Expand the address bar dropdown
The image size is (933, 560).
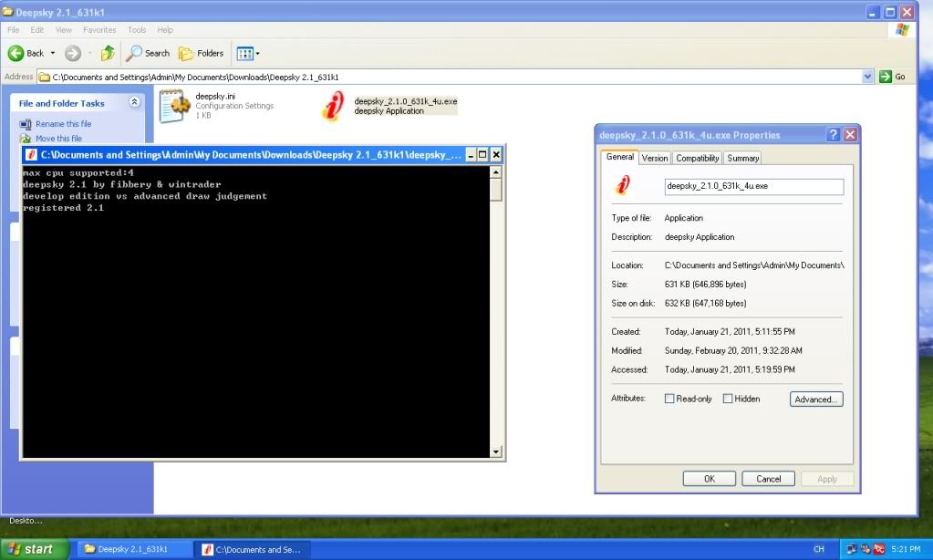(x=867, y=77)
